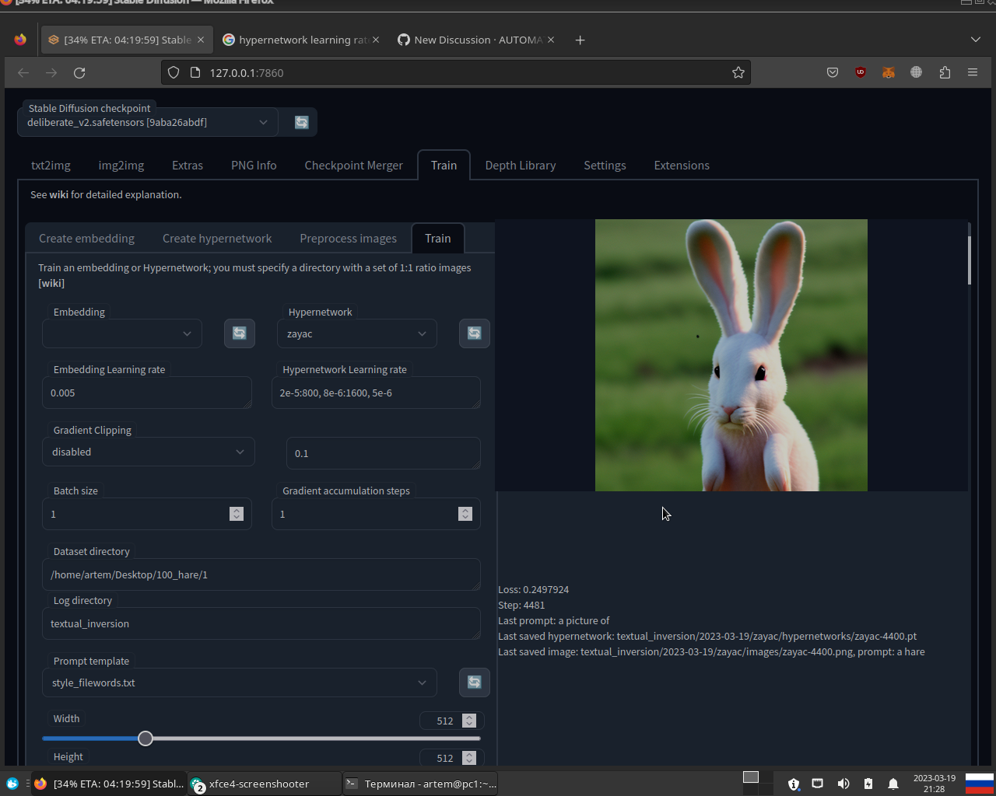This screenshot has height=796, width=996.
Task: Bookmark this page with the star icon
Action: [738, 72]
